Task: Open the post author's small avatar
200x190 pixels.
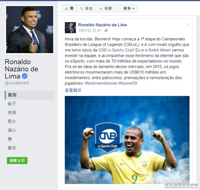Action: coord(70,28)
